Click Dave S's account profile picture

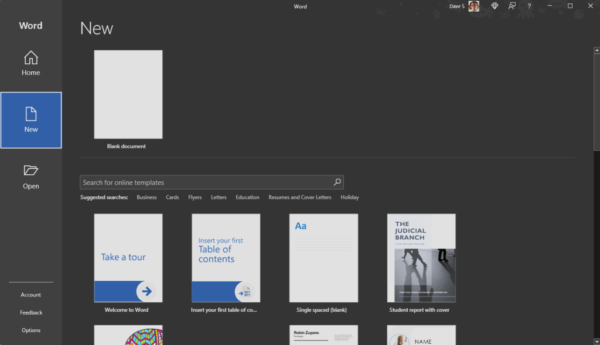coord(473,6)
